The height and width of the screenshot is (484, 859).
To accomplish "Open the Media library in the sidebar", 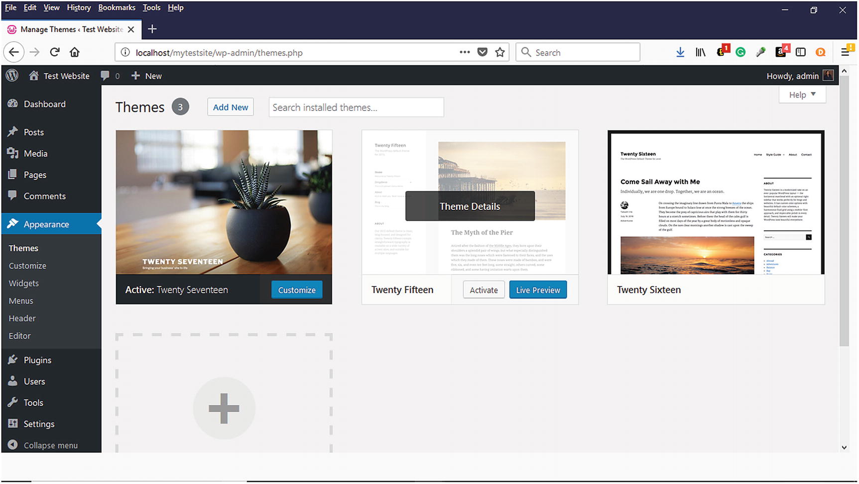I will 51,154.
